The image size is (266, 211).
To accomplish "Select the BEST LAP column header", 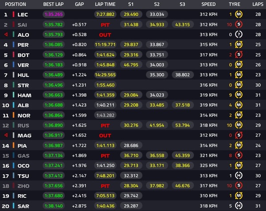I will coord(53,4).
